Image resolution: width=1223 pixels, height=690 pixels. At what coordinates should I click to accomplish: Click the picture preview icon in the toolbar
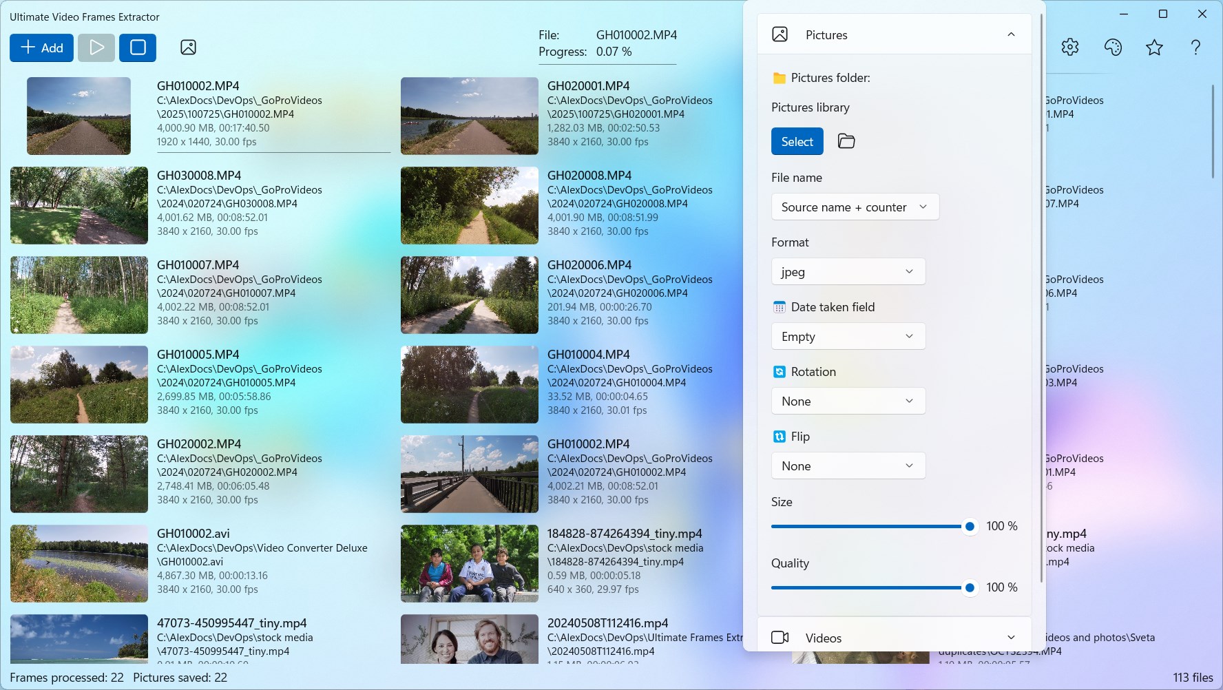click(x=187, y=48)
